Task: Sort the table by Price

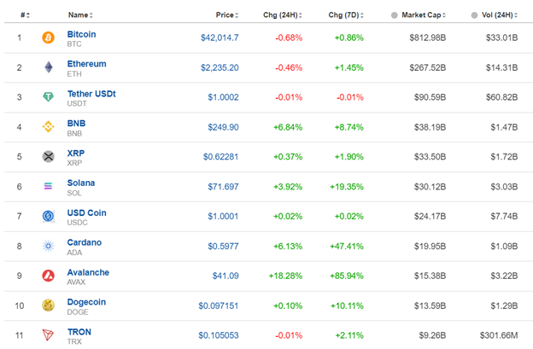Action: 227,15
